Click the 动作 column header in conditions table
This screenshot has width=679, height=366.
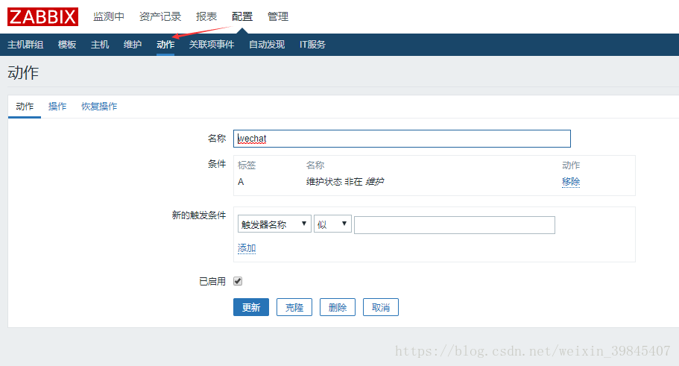coord(571,165)
